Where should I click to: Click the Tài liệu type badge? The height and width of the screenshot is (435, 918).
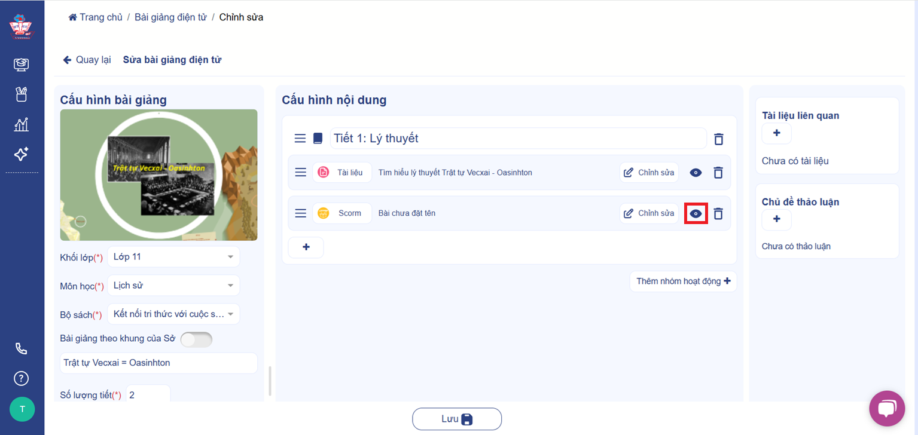coord(342,173)
